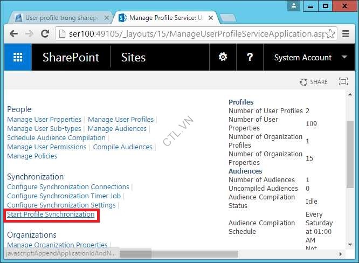Click the help question mark icon
Image resolution: width=359 pixels, height=263 pixels.
tap(250, 58)
